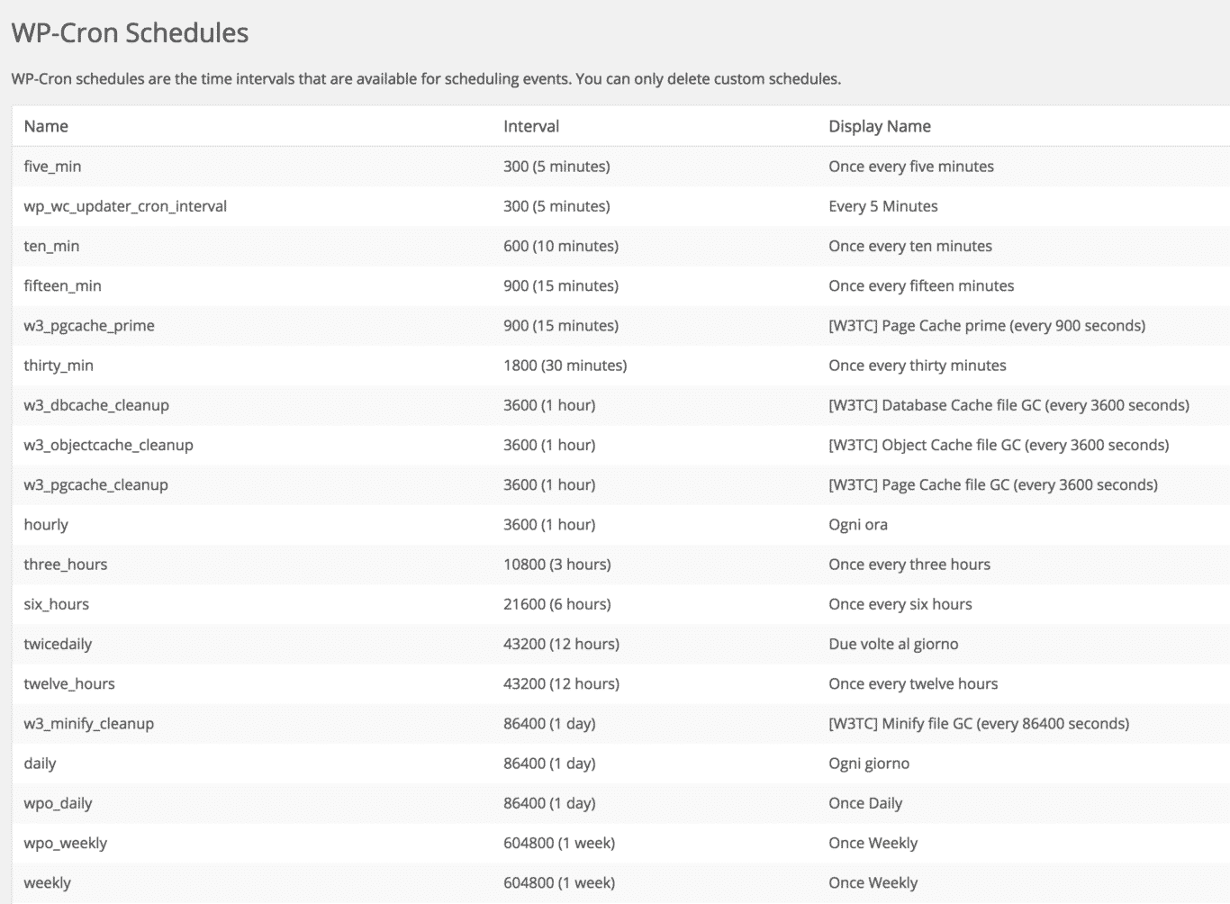Click the 1800 (30 minutes) interval cell
This screenshot has width=1230, height=904.
point(565,366)
